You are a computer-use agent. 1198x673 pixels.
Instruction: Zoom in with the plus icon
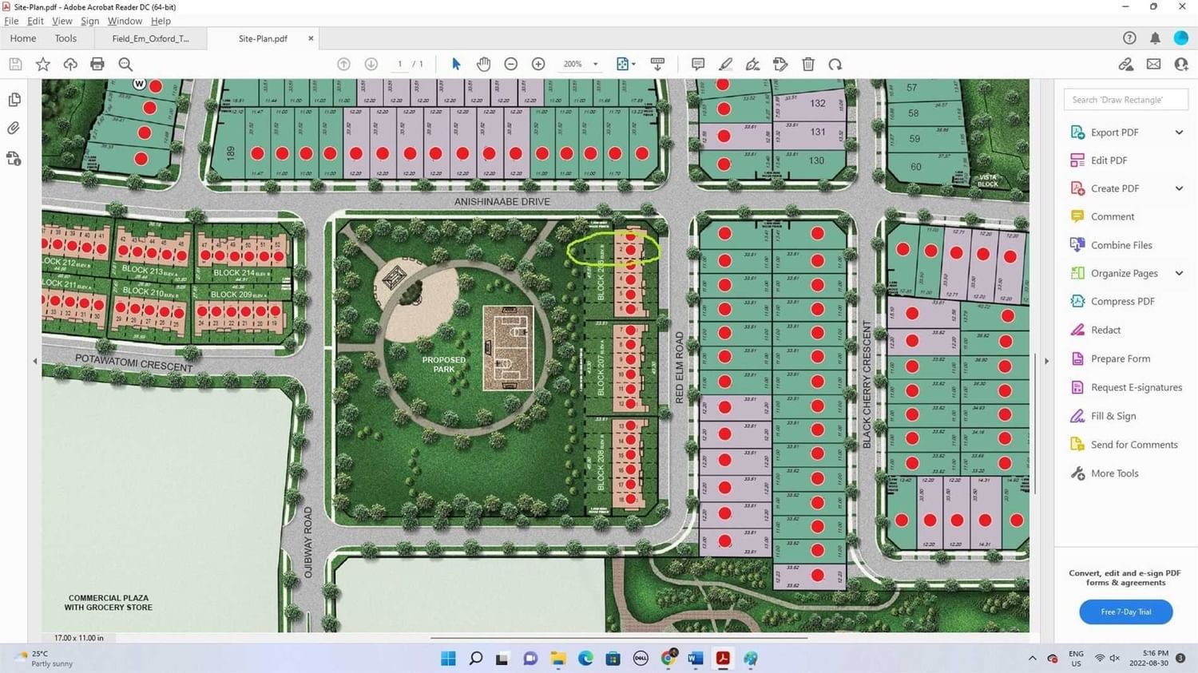click(538, 64)
